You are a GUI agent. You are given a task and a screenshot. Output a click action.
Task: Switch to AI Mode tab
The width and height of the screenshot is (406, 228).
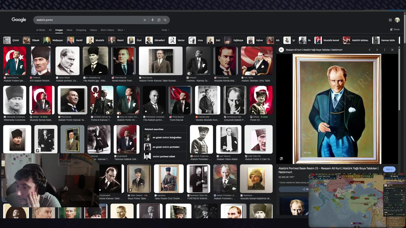(41, 30)
